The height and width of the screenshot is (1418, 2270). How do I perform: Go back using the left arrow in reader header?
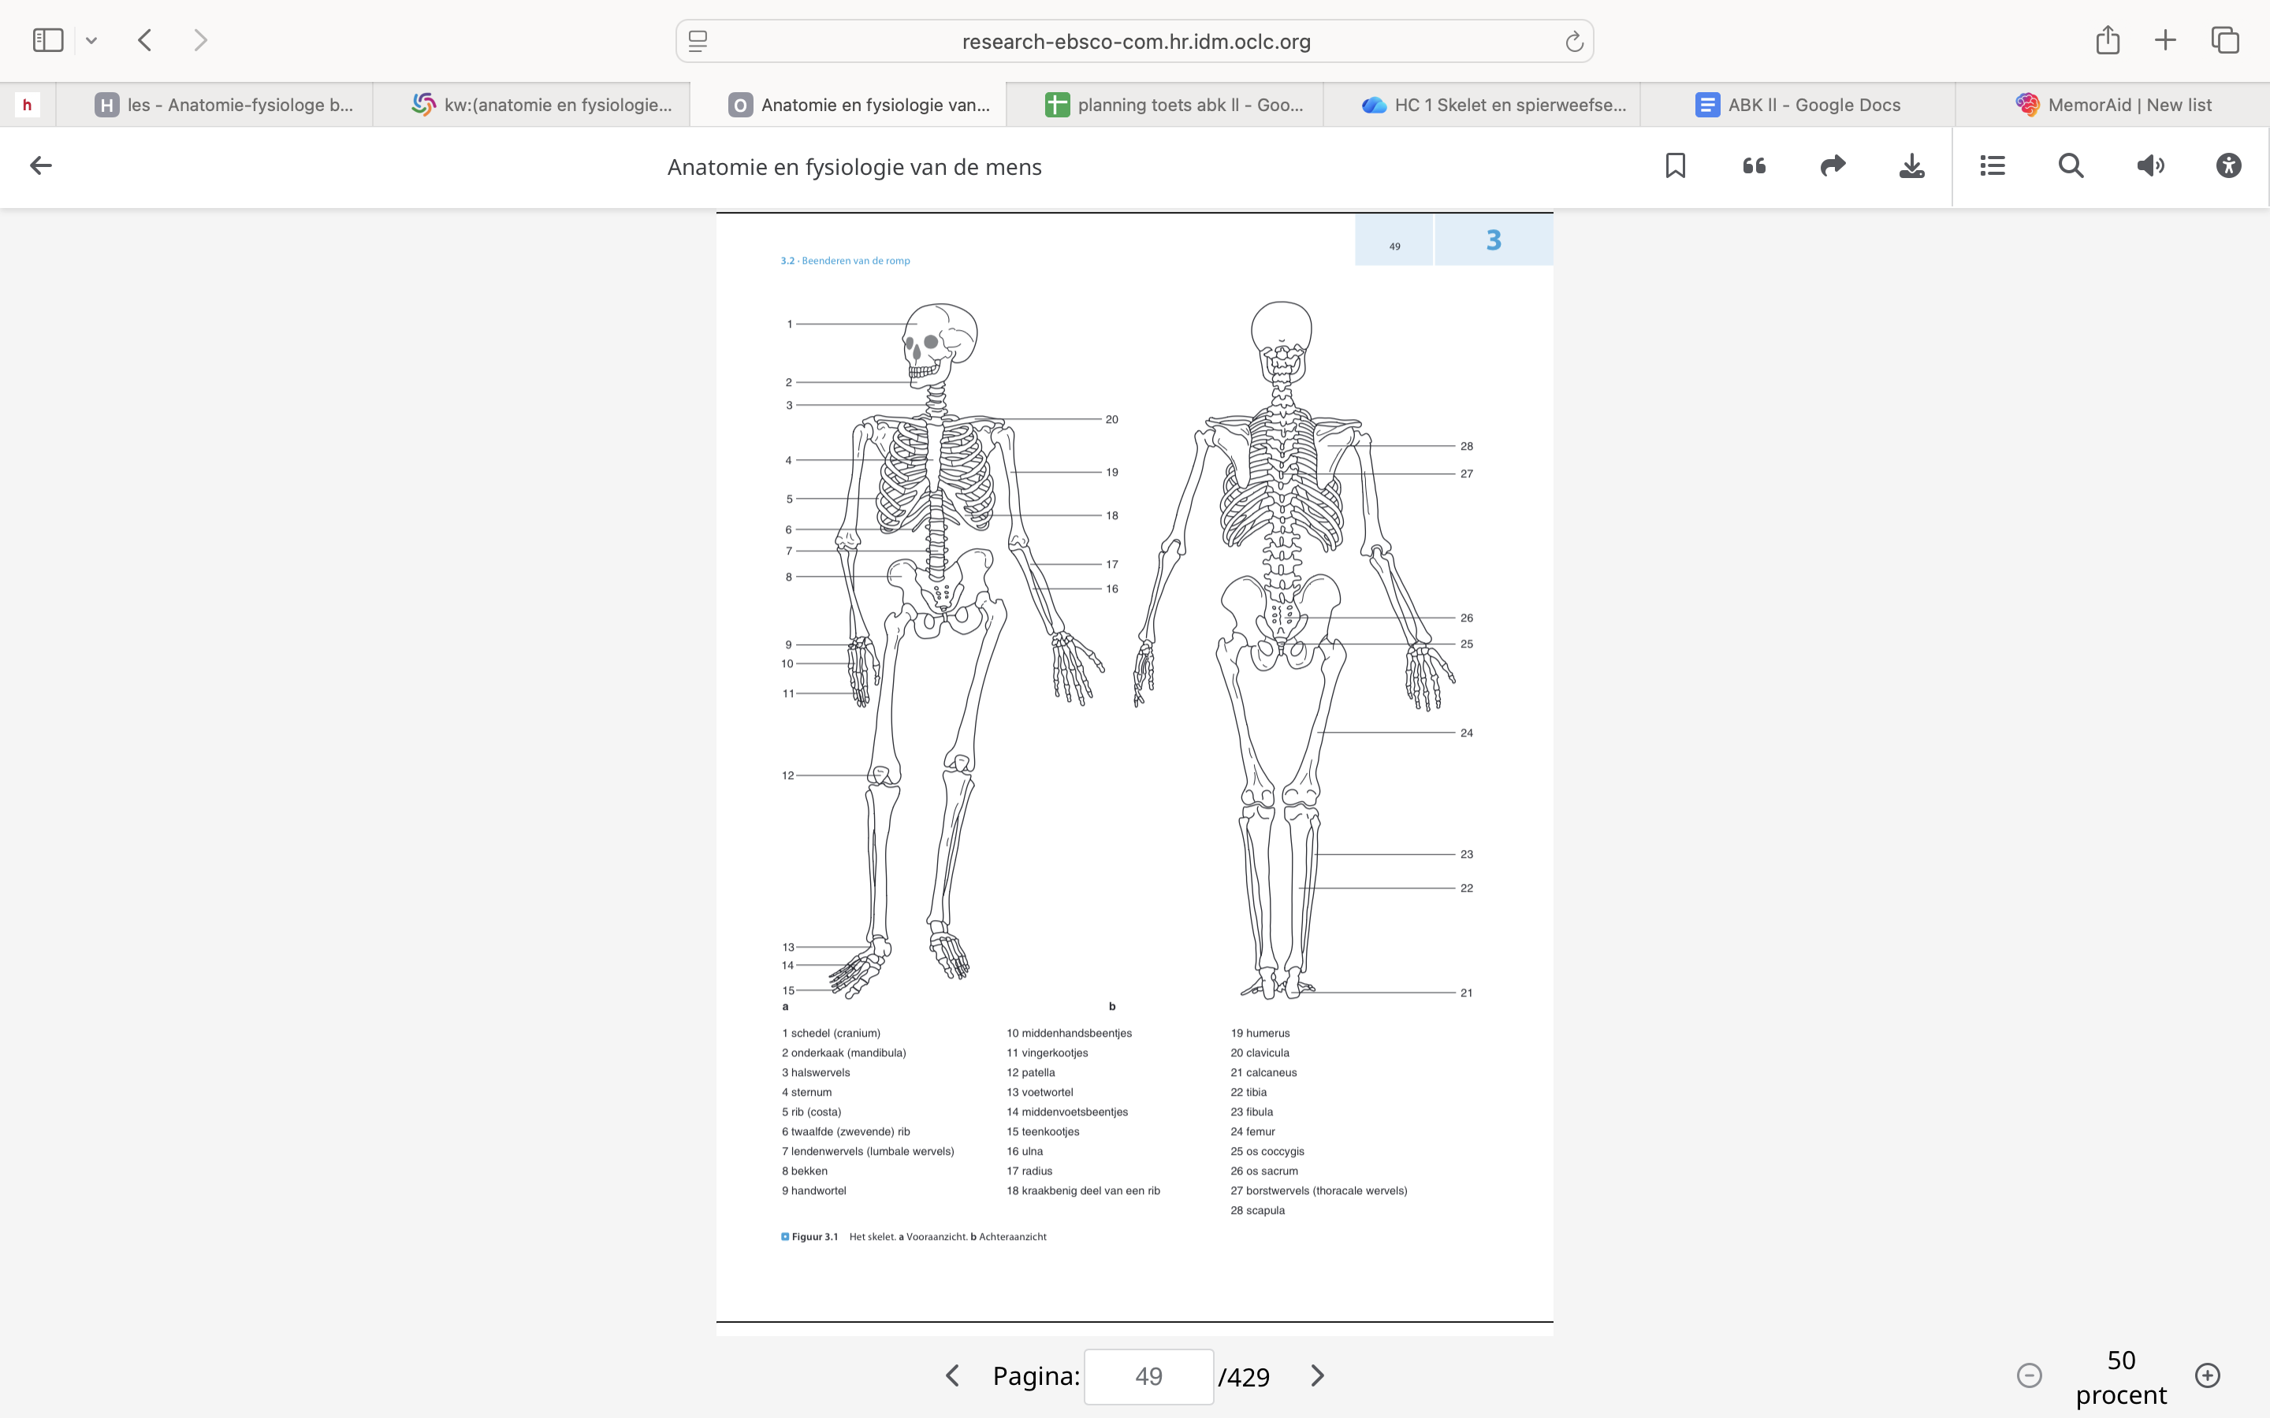[x=40, y=166]
